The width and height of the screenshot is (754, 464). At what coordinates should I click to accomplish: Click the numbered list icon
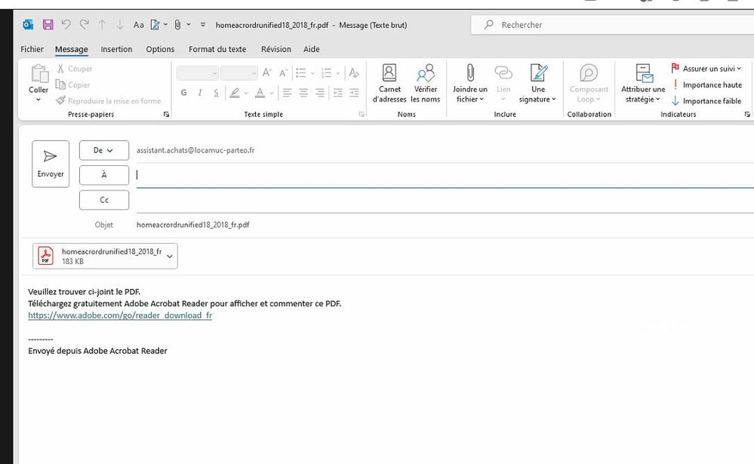pos(327,73)
